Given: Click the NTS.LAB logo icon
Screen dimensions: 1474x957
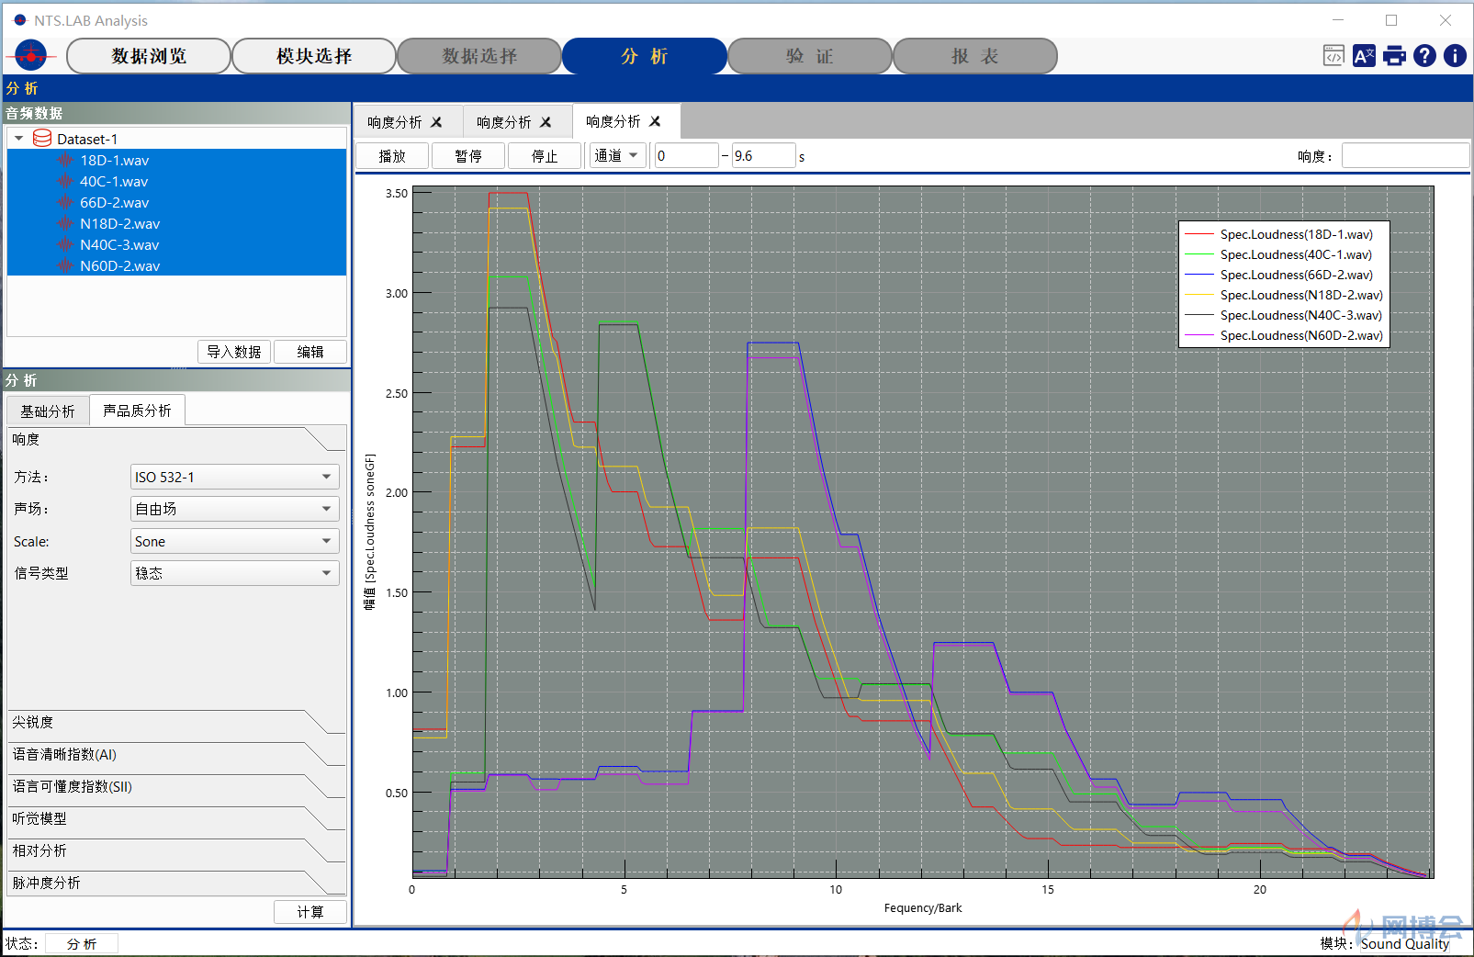Looking at the screenshot, I should tap(31, 56).
